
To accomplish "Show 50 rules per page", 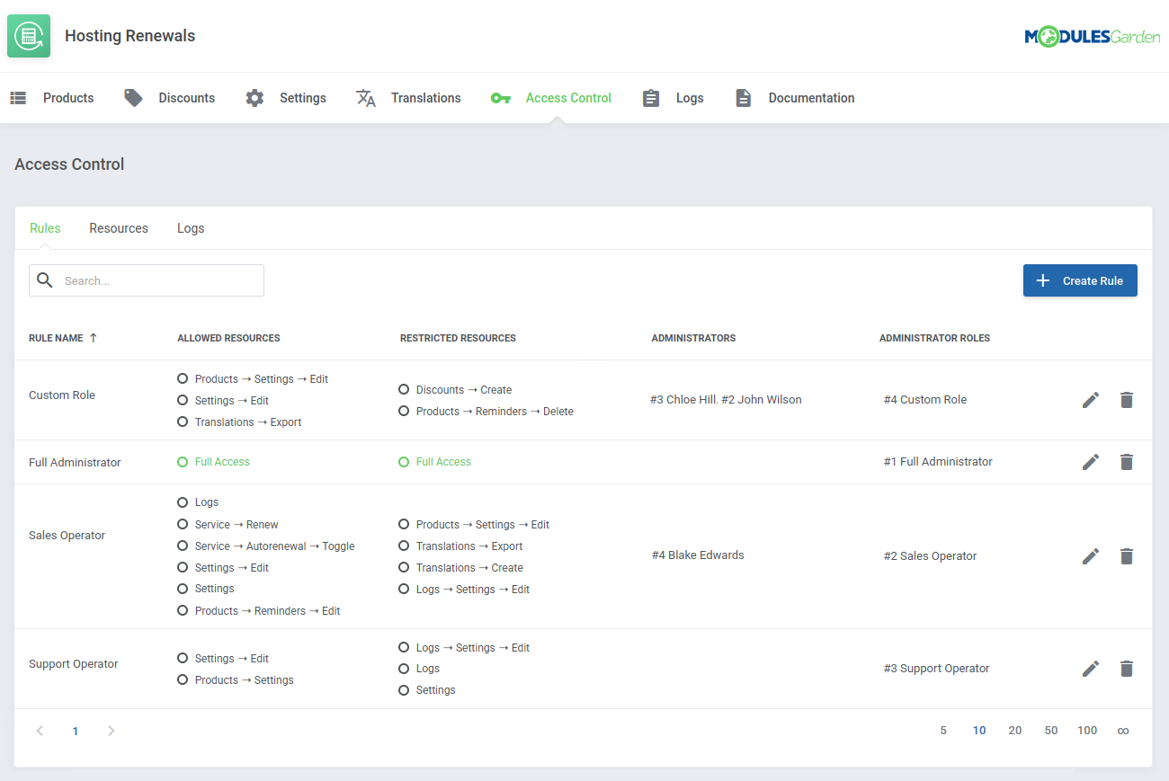I will point(1051,731).
